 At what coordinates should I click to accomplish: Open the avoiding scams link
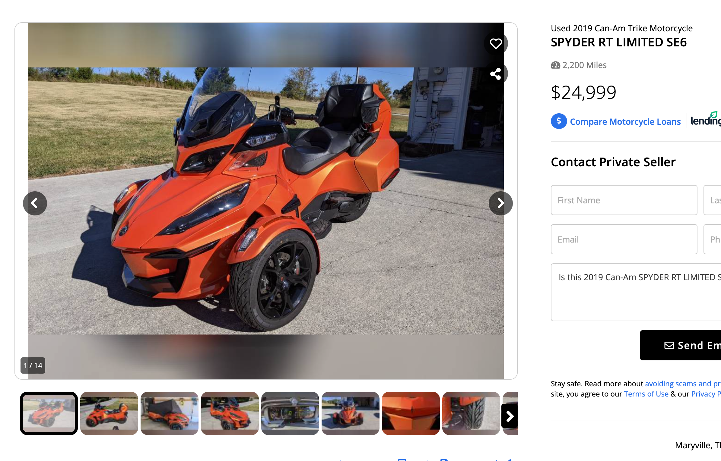click(x=683, y=384)
